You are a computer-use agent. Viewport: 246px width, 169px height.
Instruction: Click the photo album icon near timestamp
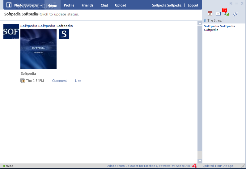point(23,81)
